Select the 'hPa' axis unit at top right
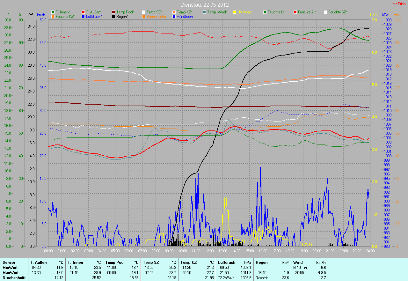 pos(385,15)
